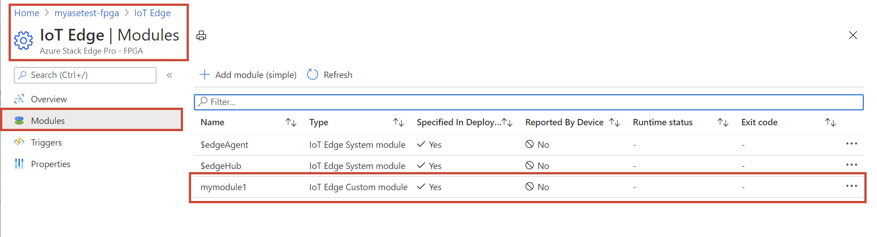Open the myasetest-fpga breadcrumb link
This screenshot has width=877, height=237.
87,13
